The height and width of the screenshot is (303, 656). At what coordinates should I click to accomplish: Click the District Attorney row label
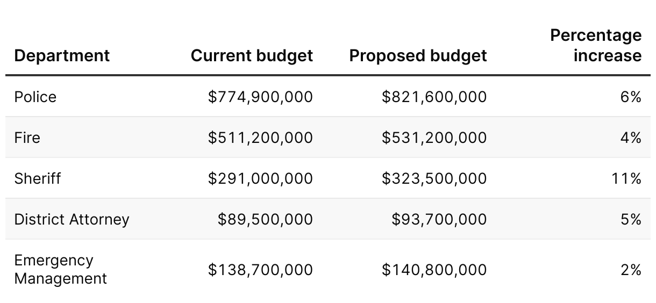point(72,219)
